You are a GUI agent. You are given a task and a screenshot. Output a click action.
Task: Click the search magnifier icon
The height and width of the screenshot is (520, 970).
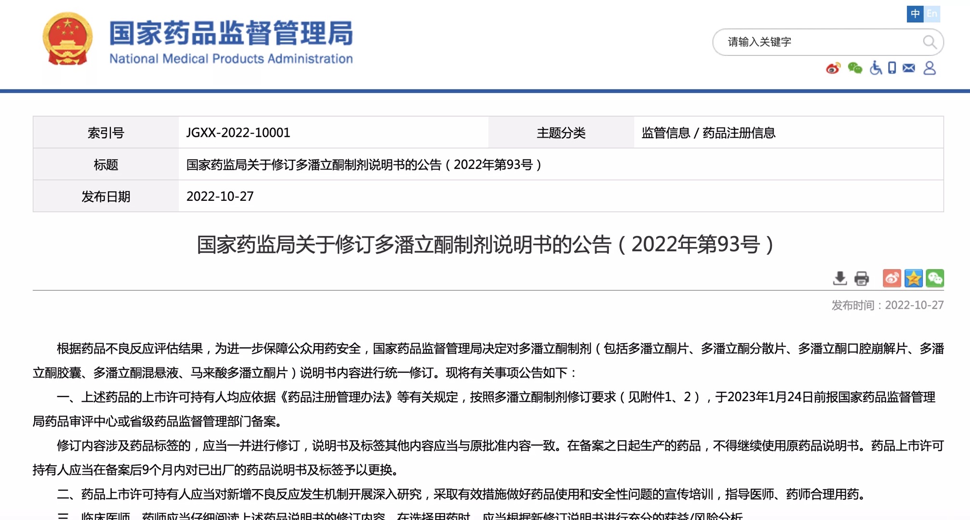point(930,42)
